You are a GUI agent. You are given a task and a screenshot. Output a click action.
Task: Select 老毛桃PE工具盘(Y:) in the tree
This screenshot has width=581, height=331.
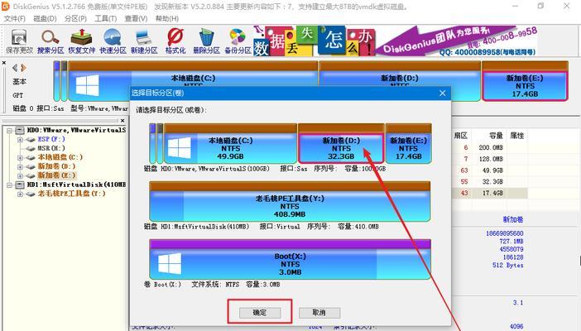pos(71,194)
